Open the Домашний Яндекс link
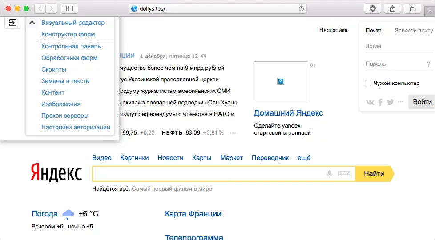Image resolution: width=435 pixels, height=240 pixels. pos(288,113)
